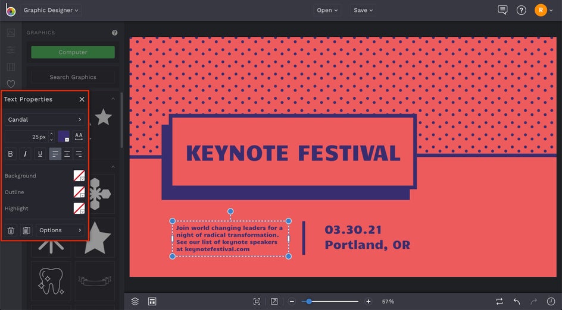
Task: Click the rotate handle above text box
Action: pos(230,211)
